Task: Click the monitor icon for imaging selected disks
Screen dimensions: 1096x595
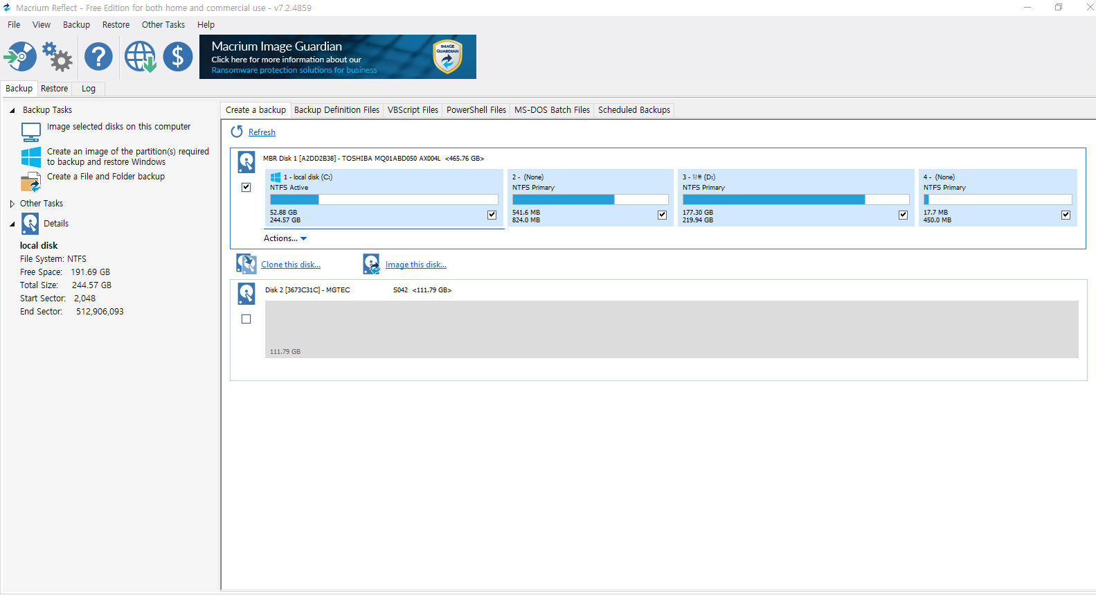Action: [31, 132]
